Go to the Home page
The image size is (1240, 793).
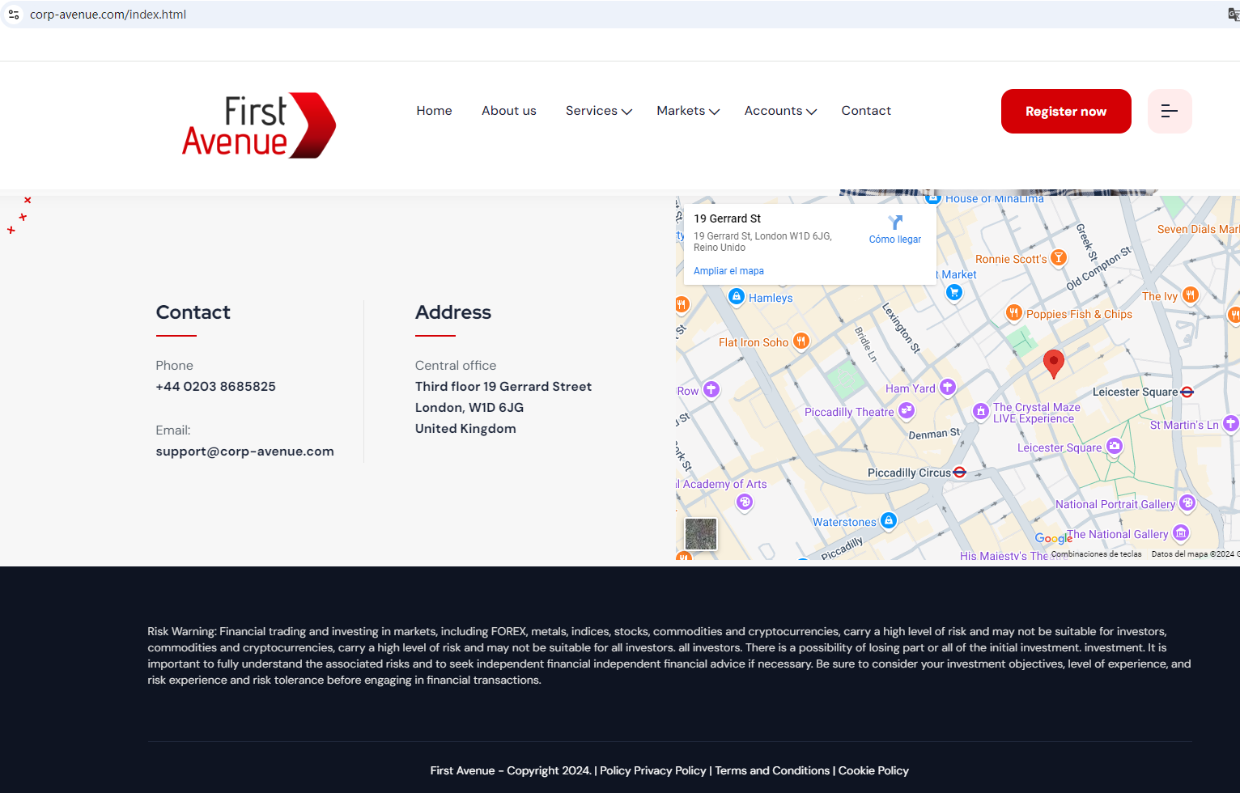coord(434,111)
